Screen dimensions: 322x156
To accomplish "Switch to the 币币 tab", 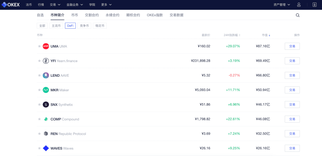I will coord(75,15).
